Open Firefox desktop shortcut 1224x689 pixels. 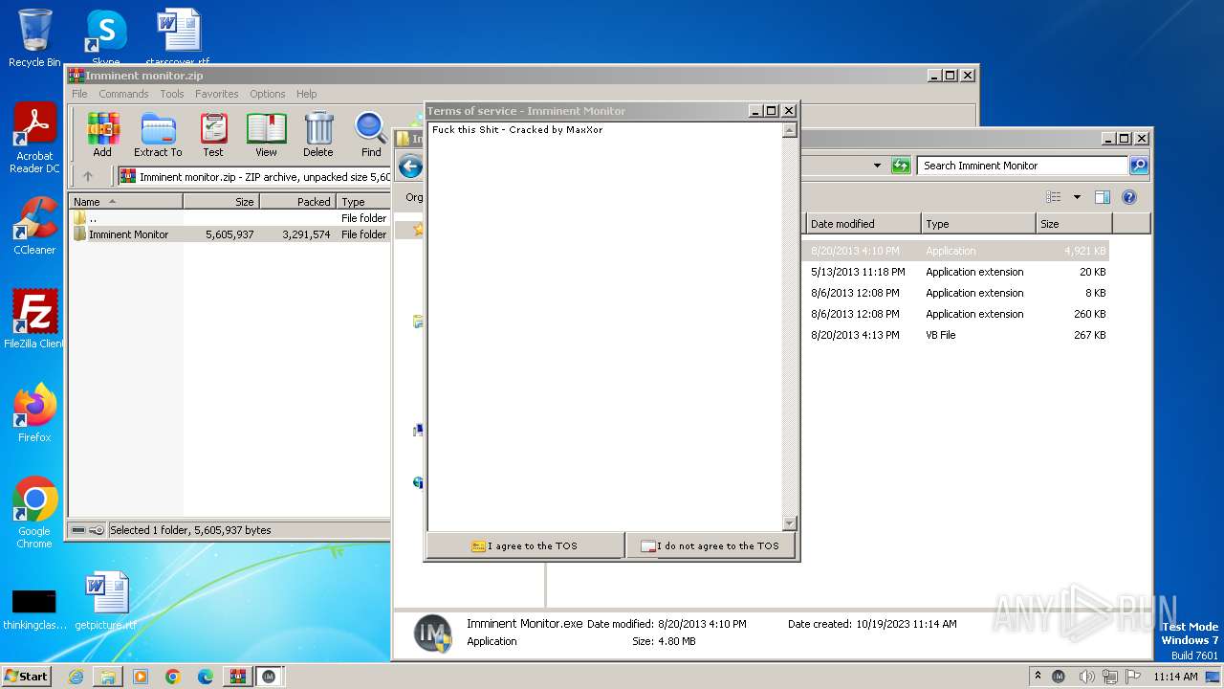tap(34, 413)
